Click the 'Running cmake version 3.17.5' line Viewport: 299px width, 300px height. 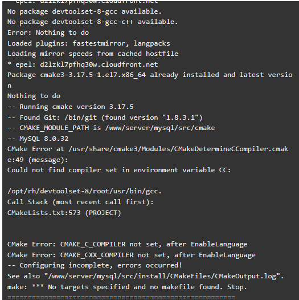[71, 107]
